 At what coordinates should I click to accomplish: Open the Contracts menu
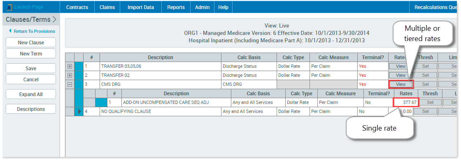click(77, 7)
